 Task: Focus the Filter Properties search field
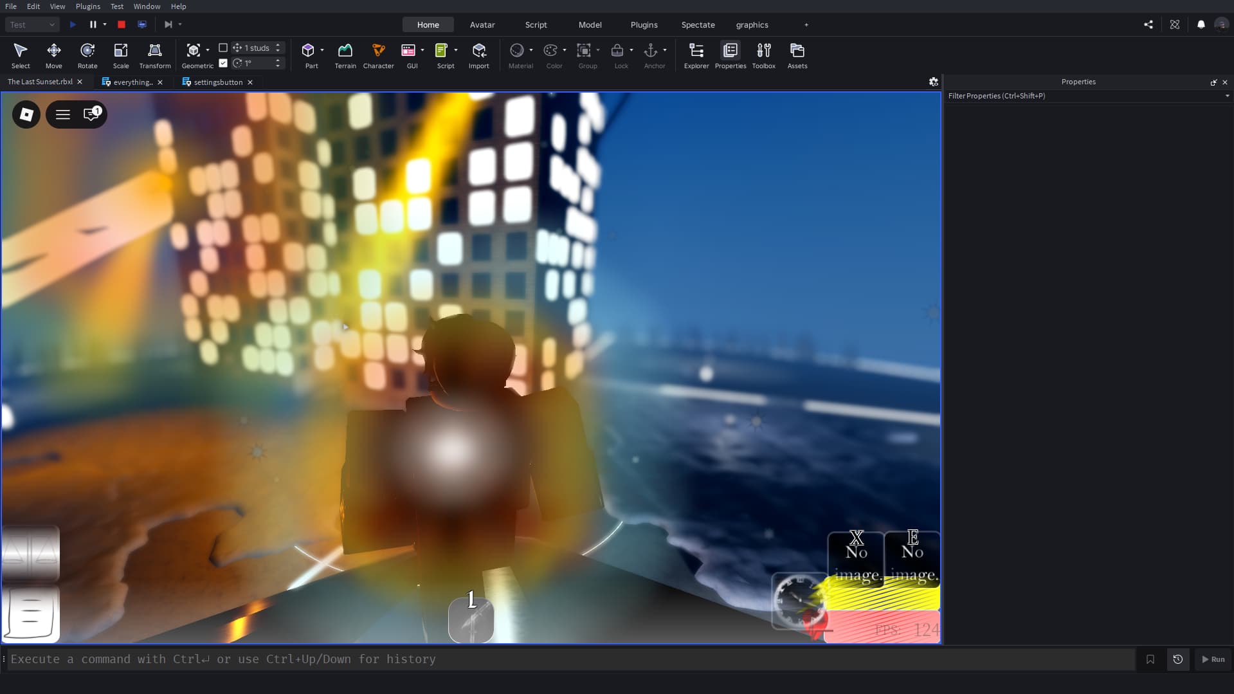(x=1084, y=96)
